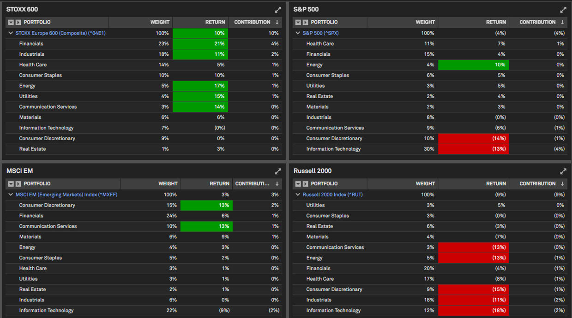This screenshot has height=318, width=572.
Task: Open STOXX Europe 600 (Composite) (^04E1) link
Action: coord(60,33)
